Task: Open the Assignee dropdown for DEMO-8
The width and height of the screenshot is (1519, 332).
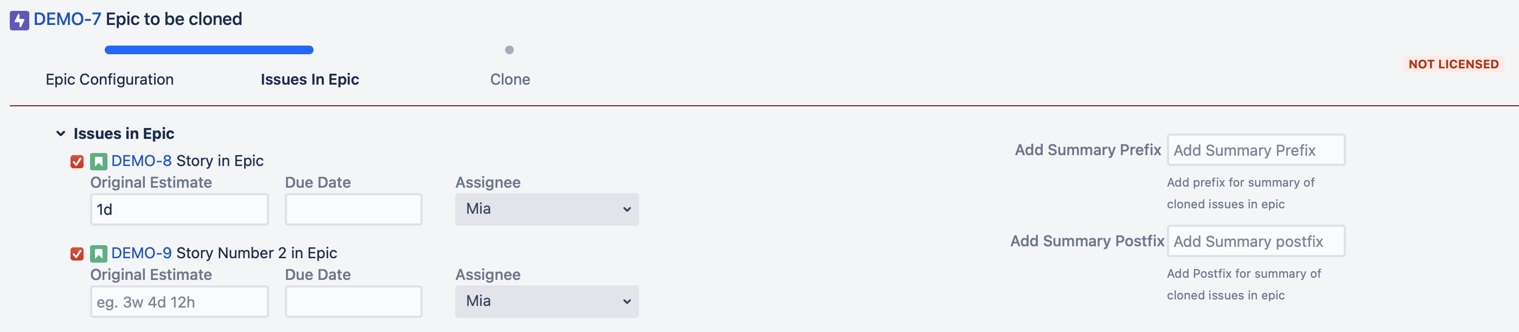Action: 546,209
